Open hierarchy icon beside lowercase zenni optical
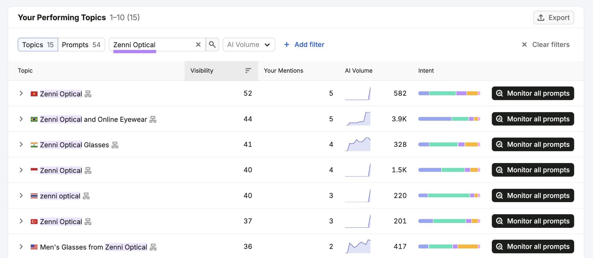 click(86, 196)
